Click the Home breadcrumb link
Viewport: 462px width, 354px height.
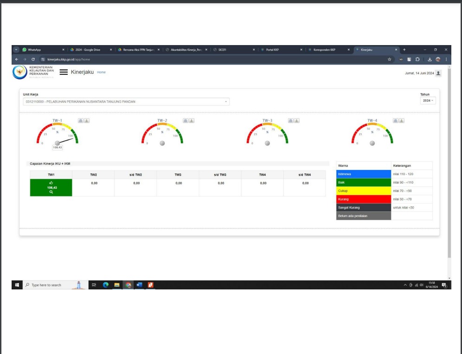point(101,72)
